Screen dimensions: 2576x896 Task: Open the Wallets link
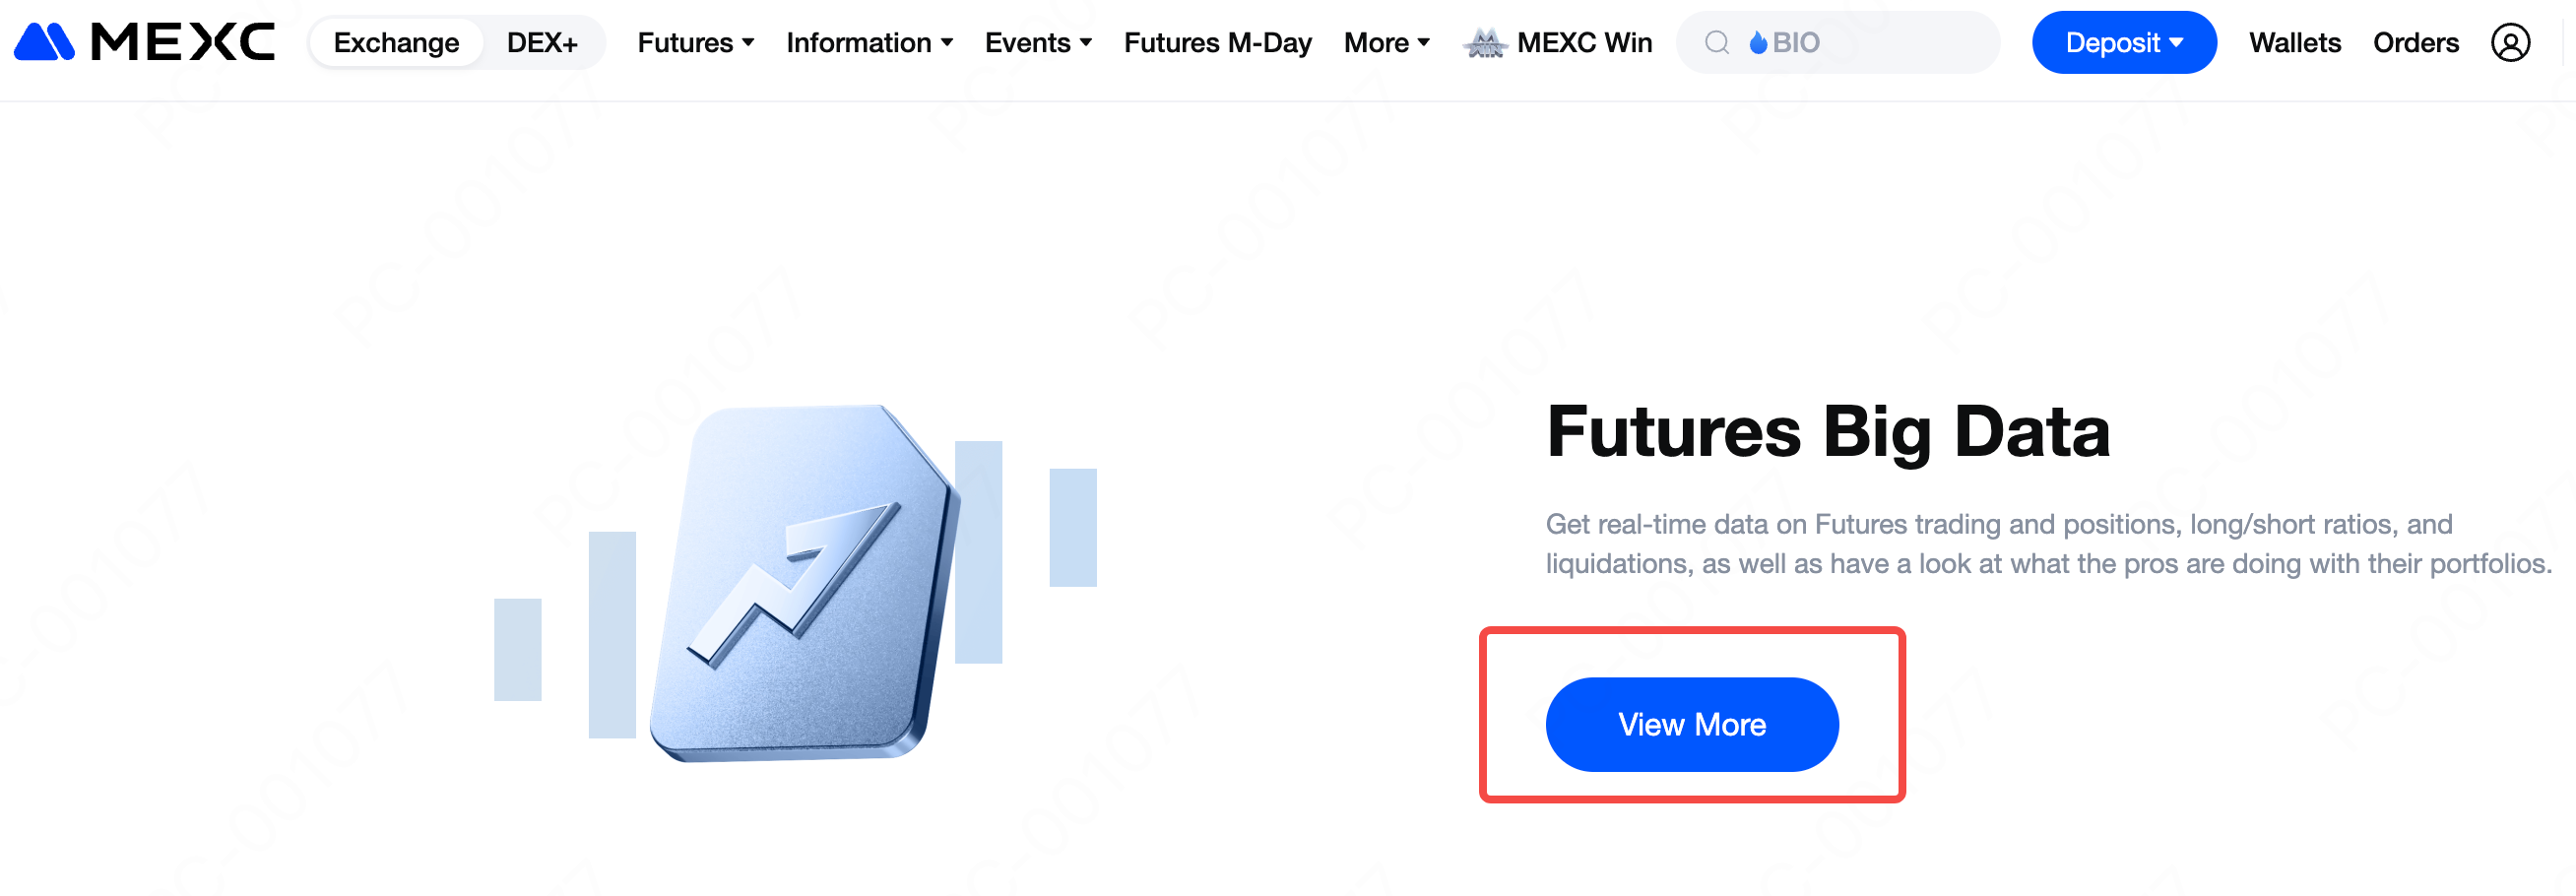[x=2294, y=43]
